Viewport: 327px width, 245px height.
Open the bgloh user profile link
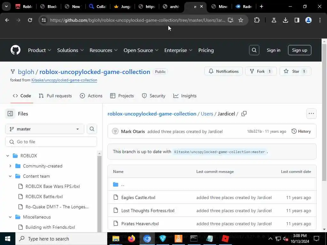click(26, 72)
